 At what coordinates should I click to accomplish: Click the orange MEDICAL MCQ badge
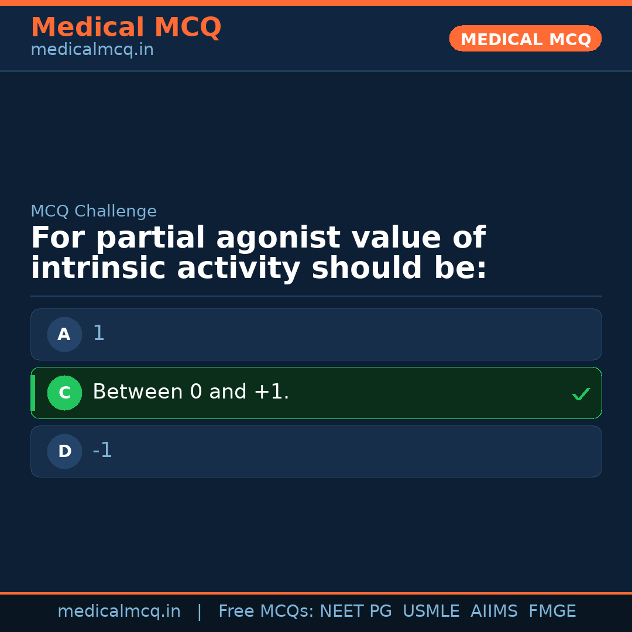point(525,39)
